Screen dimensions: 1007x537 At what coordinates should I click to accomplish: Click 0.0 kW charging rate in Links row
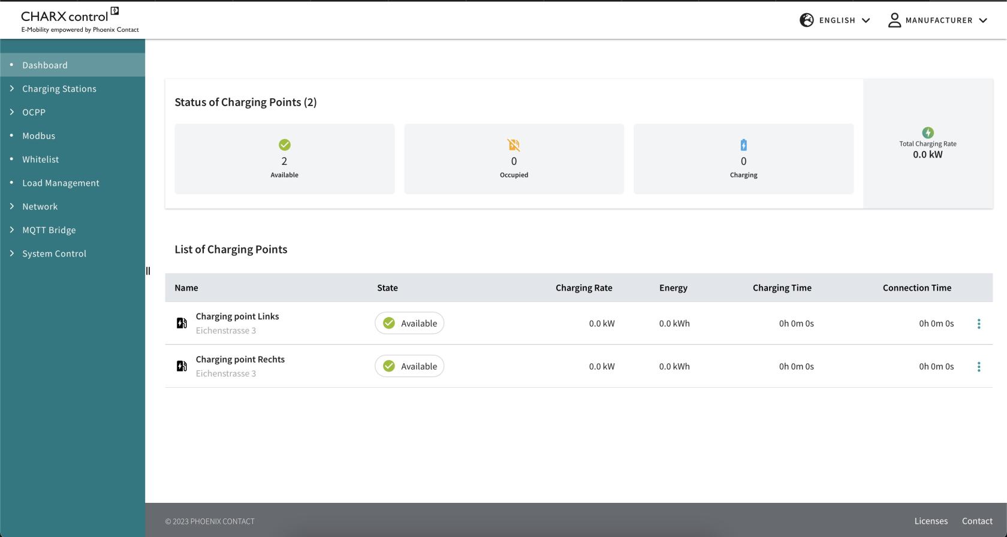pyautogui.click(x=602, y=324)
